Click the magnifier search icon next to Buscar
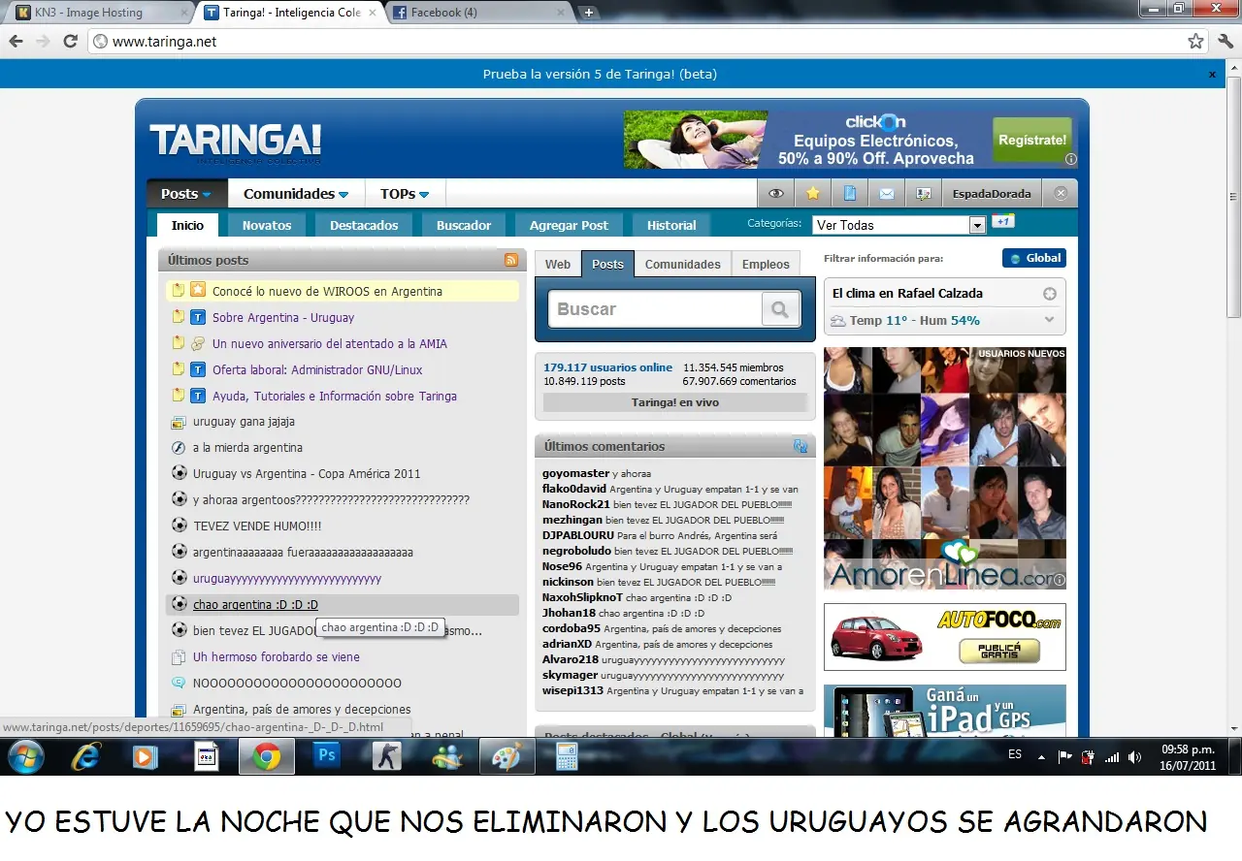This screenshot has height=861, width=1242. coord(780,309)
